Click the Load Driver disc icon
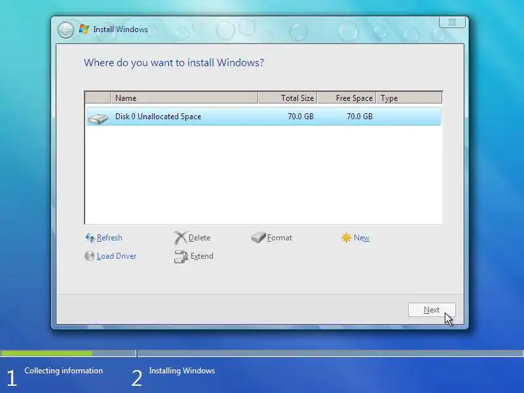Screen dimensions: 524x393 coord(89,256)
